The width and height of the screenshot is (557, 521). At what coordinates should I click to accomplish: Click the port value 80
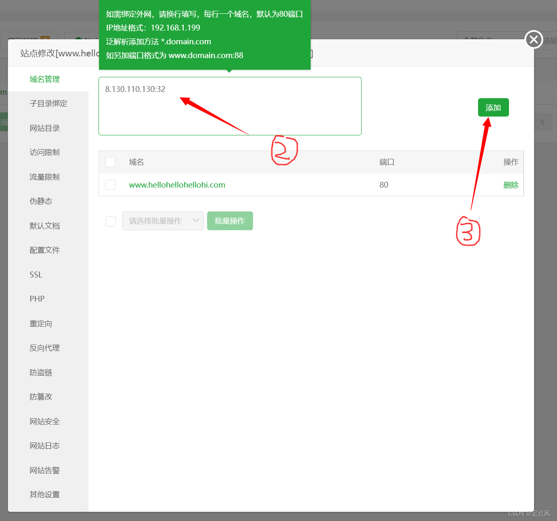[384, 185]
